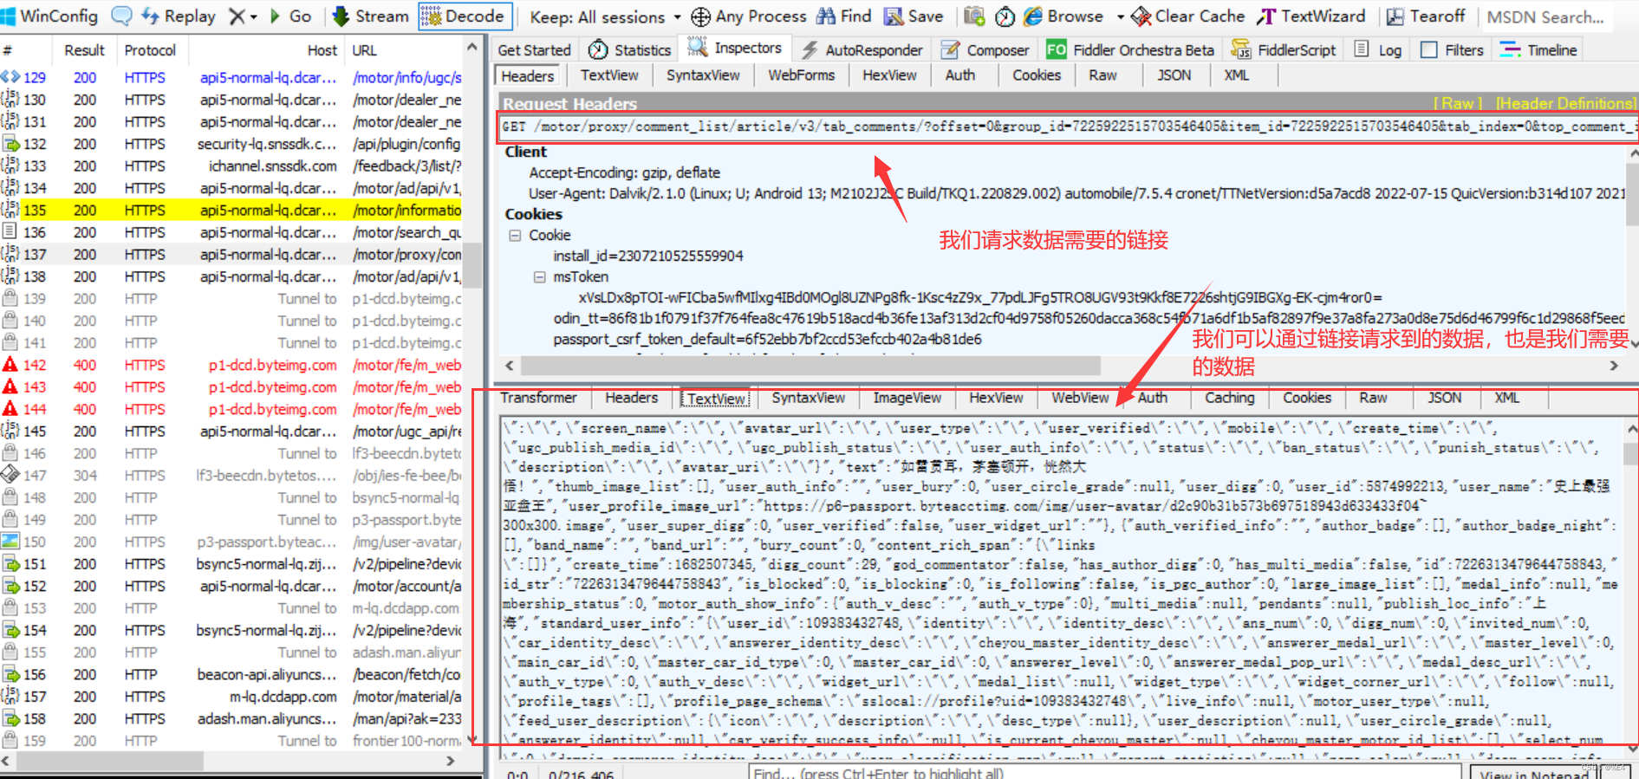Click the Save toolbar button
This screenshot has width=1639, height=779.
point(914,16)
